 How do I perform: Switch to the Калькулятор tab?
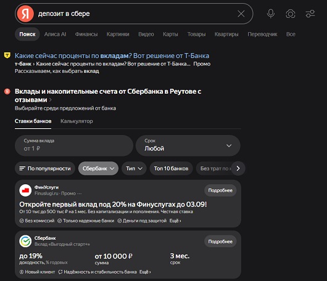77,121
